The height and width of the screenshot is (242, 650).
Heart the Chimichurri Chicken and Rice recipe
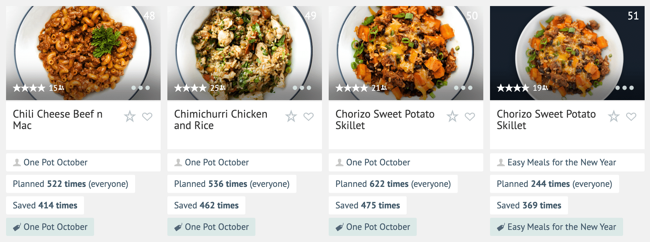pos(309,117)
